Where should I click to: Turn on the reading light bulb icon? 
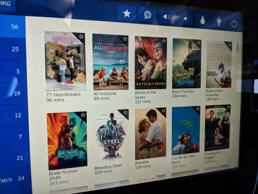[x=203, y=20]
